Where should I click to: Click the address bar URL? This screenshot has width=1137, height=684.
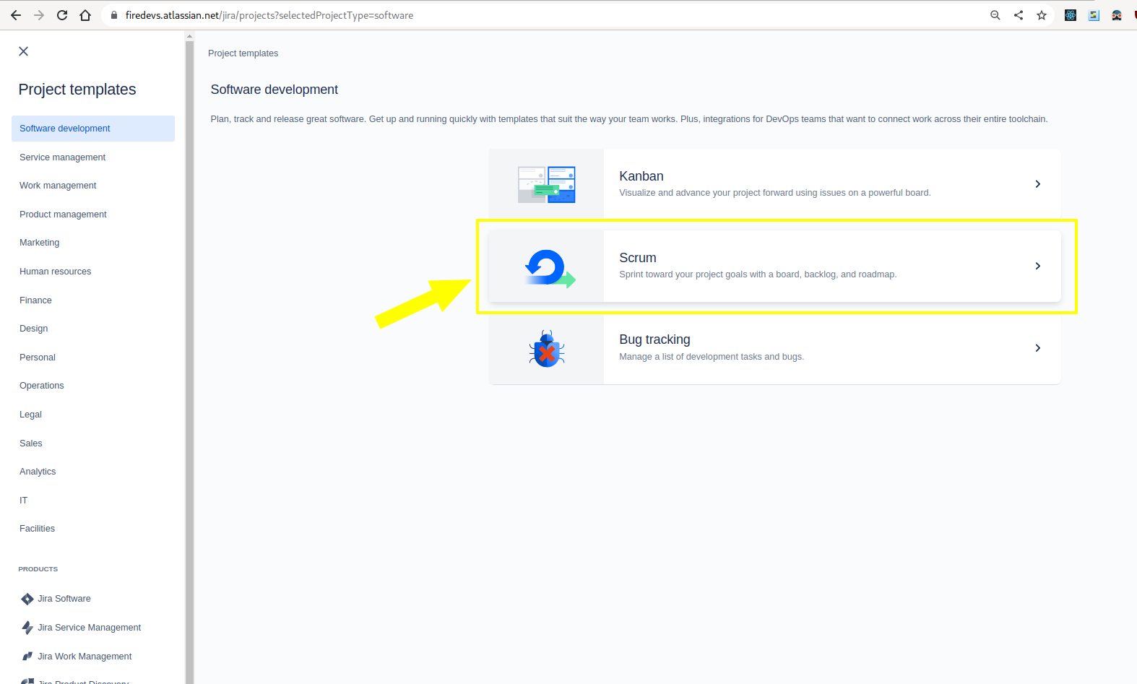pyautogui.click(x=269, y=15)
